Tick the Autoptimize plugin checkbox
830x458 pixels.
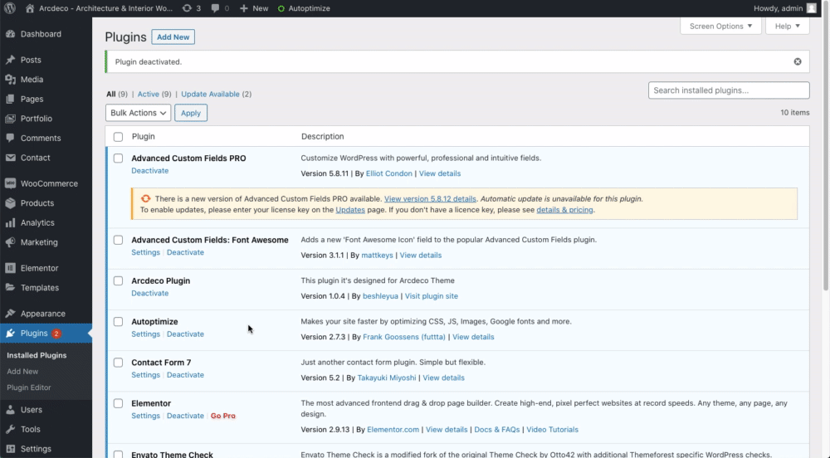tap(118, 322)
